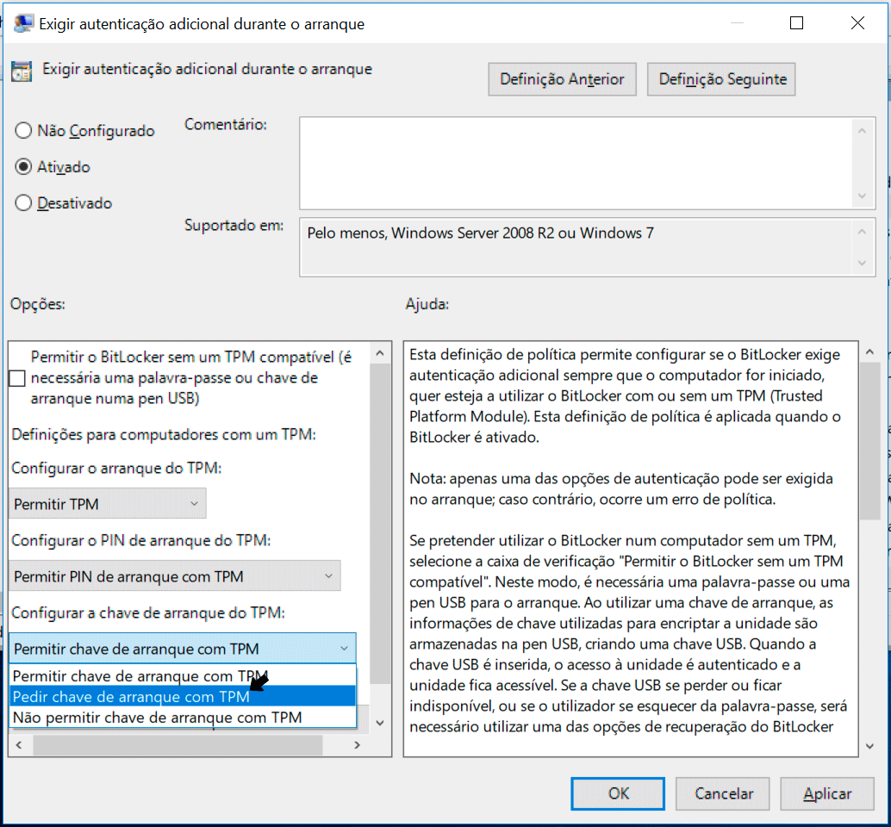The width and height of the screenshot is (891, 827).
Task: Maximize the policy dialog window
Action: coord(797,22)
